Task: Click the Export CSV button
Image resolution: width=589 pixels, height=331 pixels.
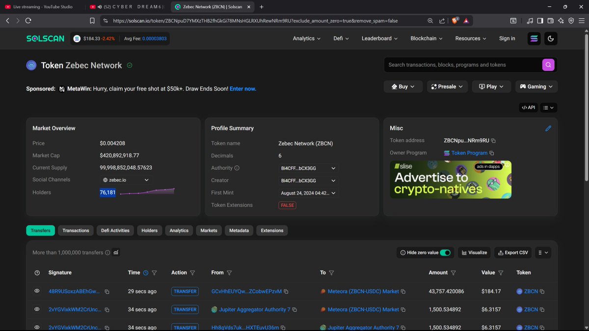Action: pyautogui.click(x=513, y=253)
